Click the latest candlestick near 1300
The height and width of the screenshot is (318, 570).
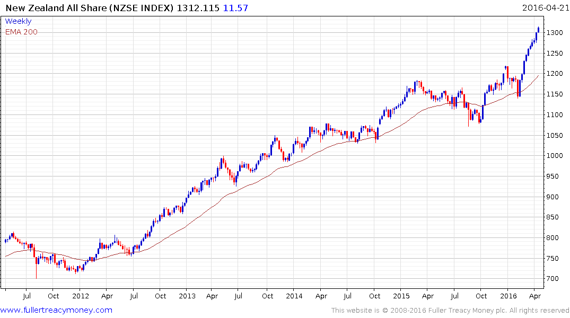click(538, 30)
